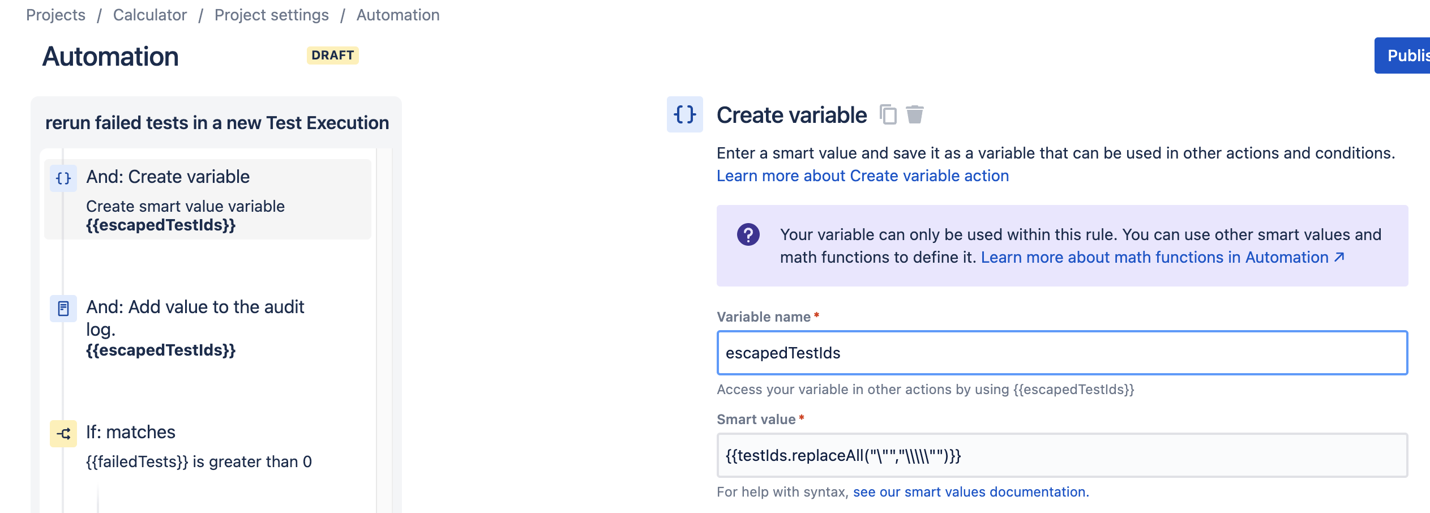The height and width of the screenshot is (513, 1430).
Task: Open smart values documentation link
Action: coord(971,492)
